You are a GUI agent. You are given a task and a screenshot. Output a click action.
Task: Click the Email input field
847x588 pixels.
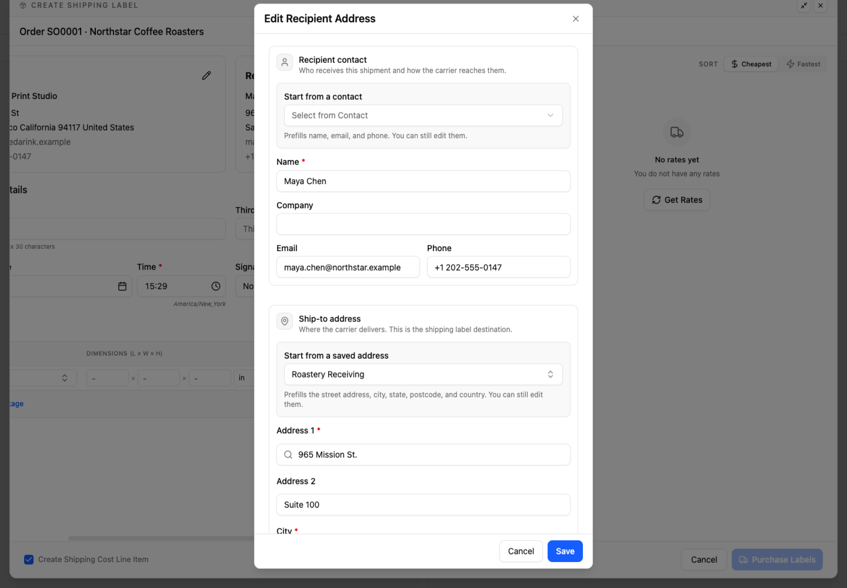348,267
